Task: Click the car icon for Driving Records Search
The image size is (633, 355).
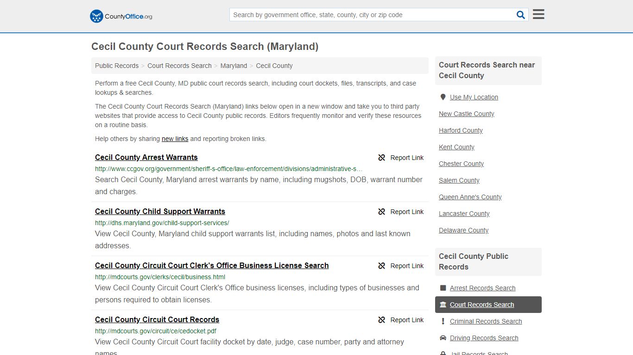Action: tap(443, 338)
